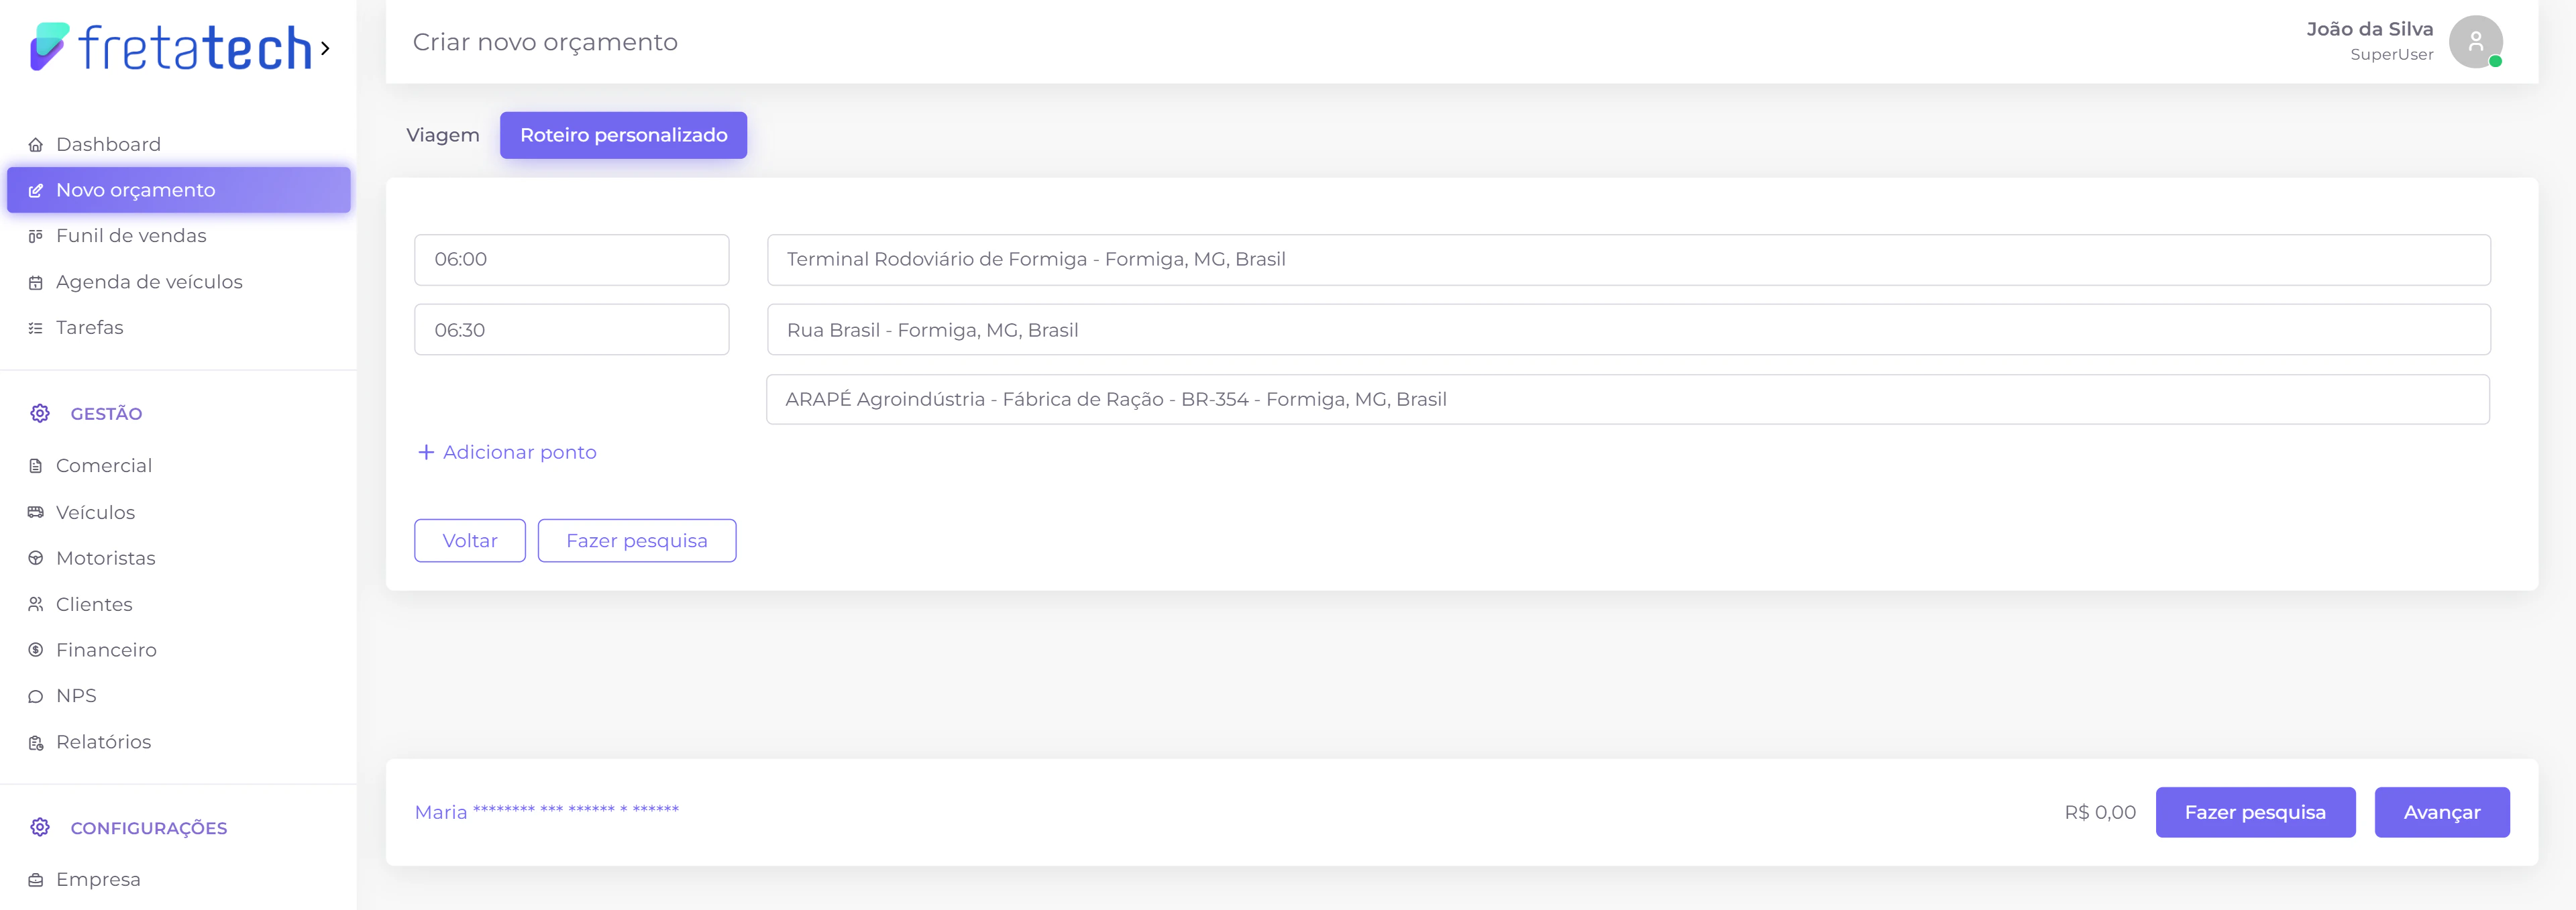Click the Motoristas steering wheel icon
This screenshot has height=910, width=2576.
36,558
